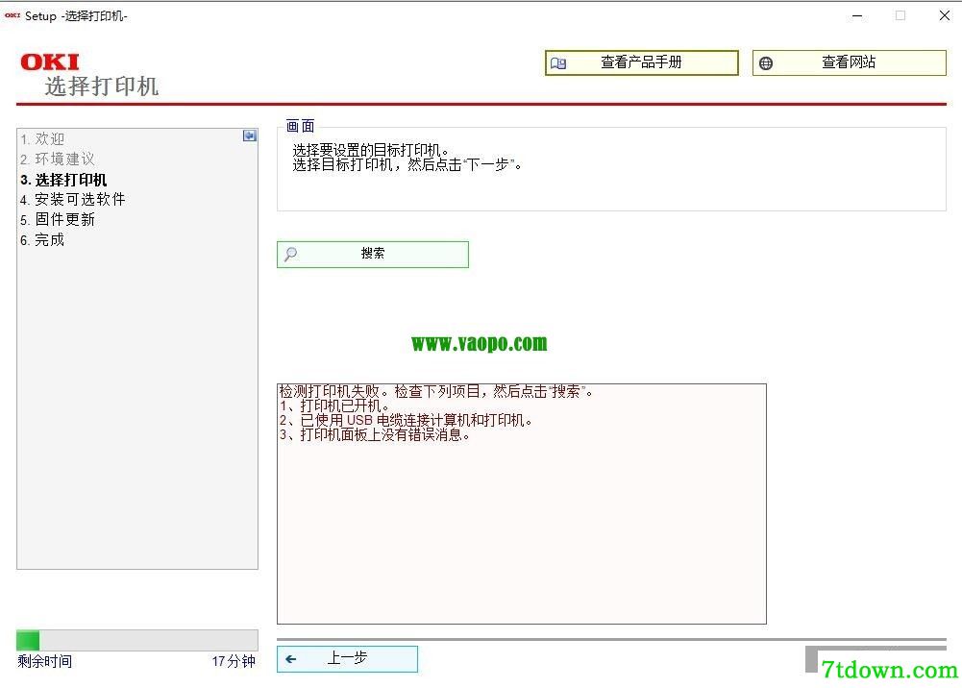Click the green remaining-time progress bar

(136, 640)
